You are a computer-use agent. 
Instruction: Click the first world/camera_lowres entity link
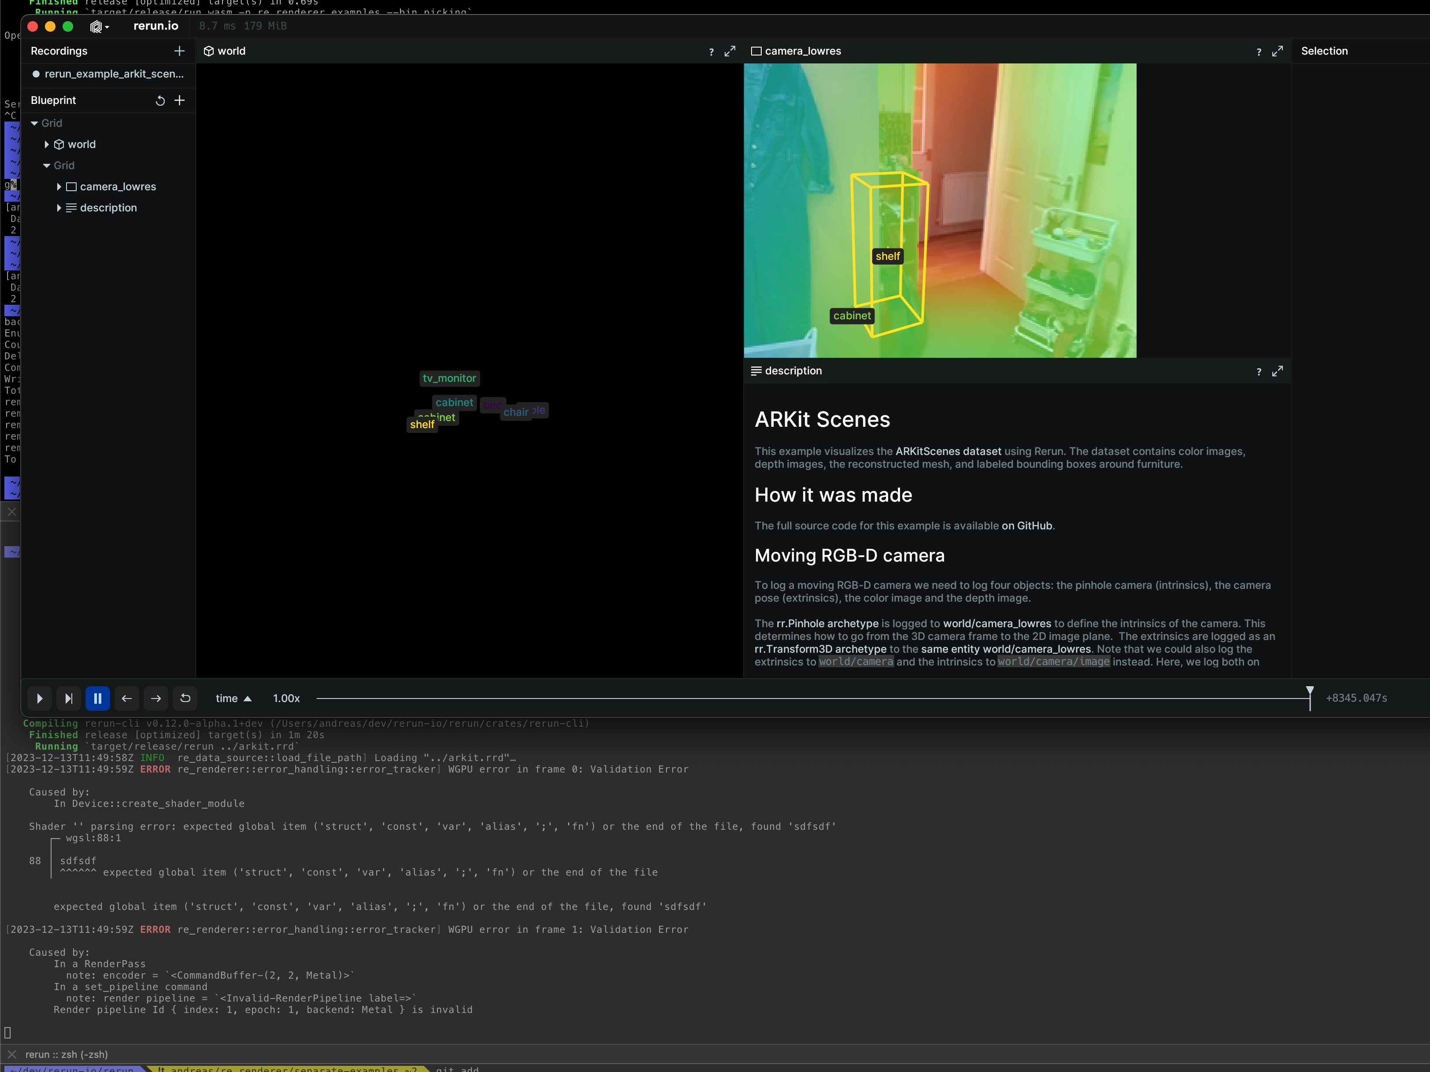coord(997,624)
